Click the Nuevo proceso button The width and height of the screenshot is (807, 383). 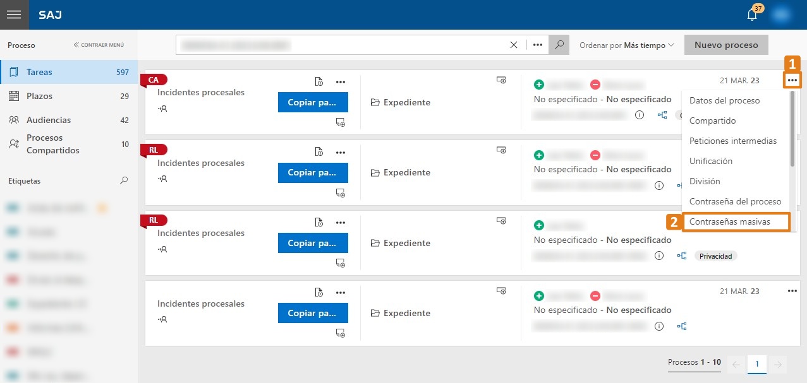(x=726, y=45)
